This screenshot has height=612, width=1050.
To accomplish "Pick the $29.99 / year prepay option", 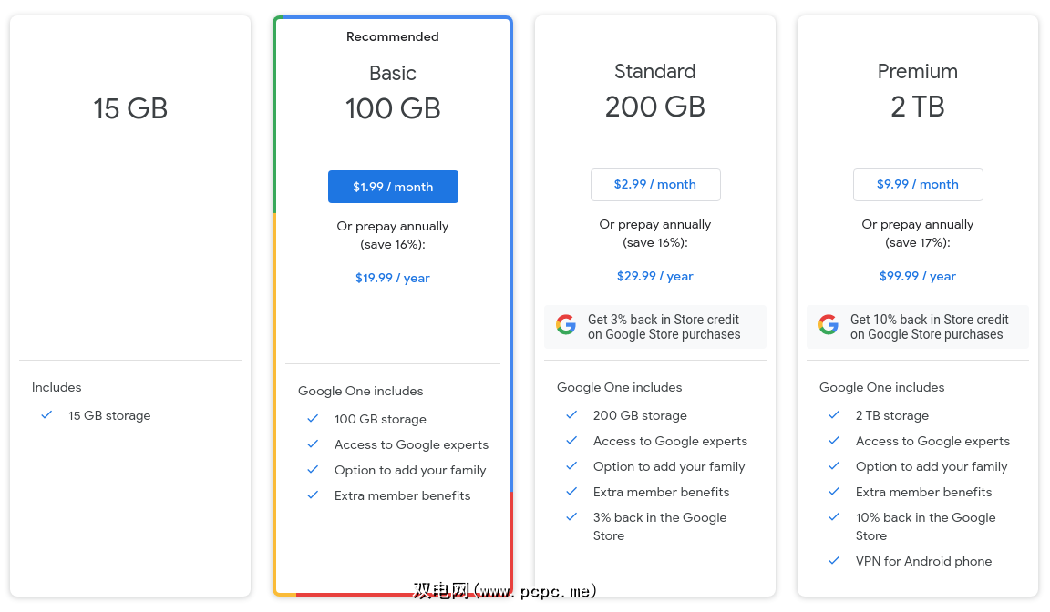I will [x=655, y=276].
